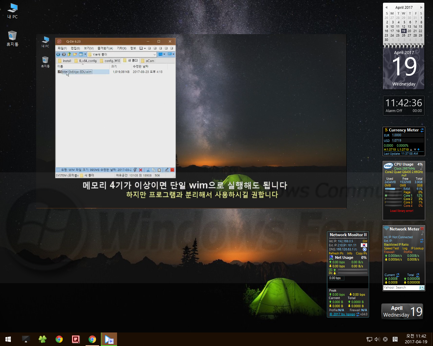Open the 편집(E) menu
The image size is (433, 346).
75,48
